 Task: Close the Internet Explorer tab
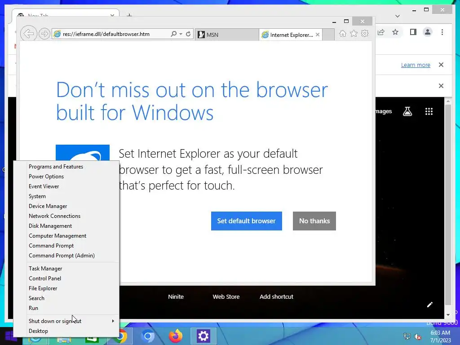[318, 35]
